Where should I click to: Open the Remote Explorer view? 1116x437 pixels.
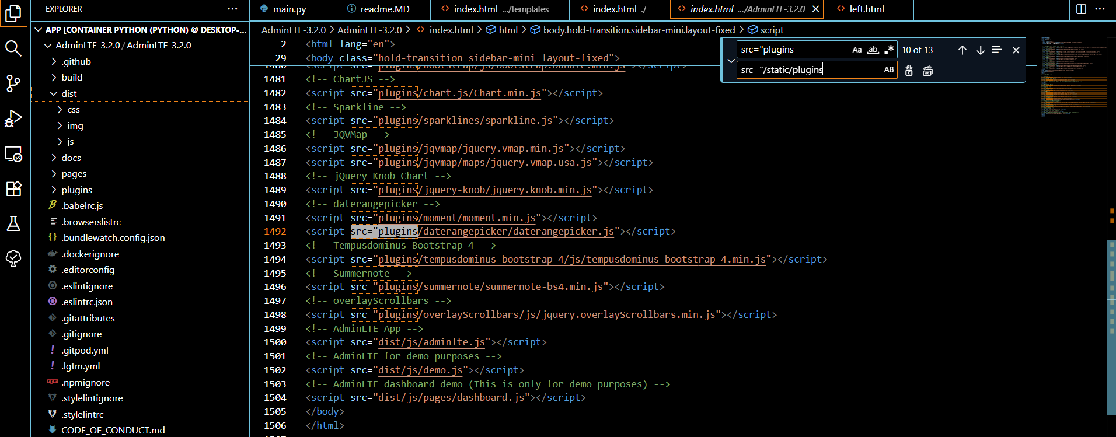click(13, 154)
